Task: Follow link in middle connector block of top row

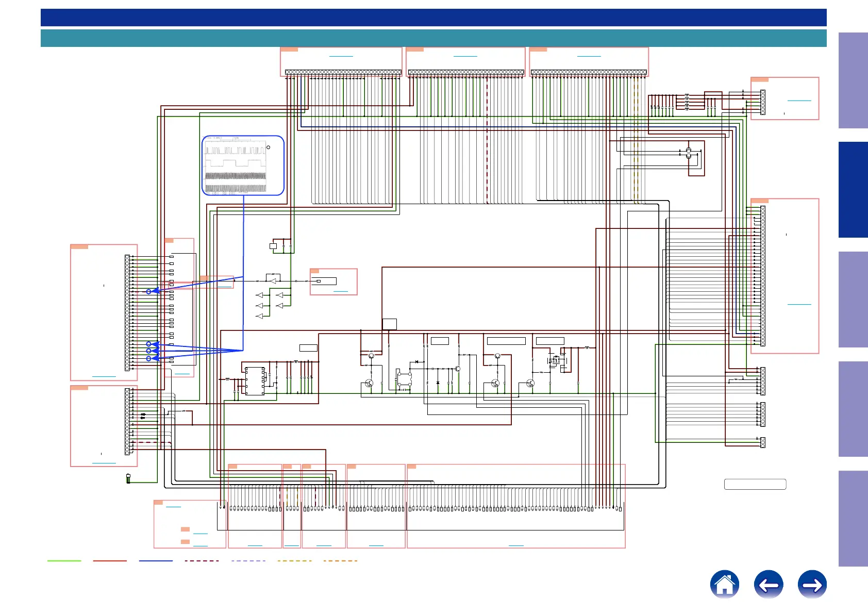Action: tap(465, 56)
